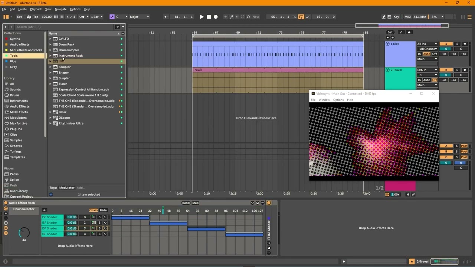This screenshot has width=475, height=267.
Task: Open the browser filter toggle icon
Action: coord(118,27)
